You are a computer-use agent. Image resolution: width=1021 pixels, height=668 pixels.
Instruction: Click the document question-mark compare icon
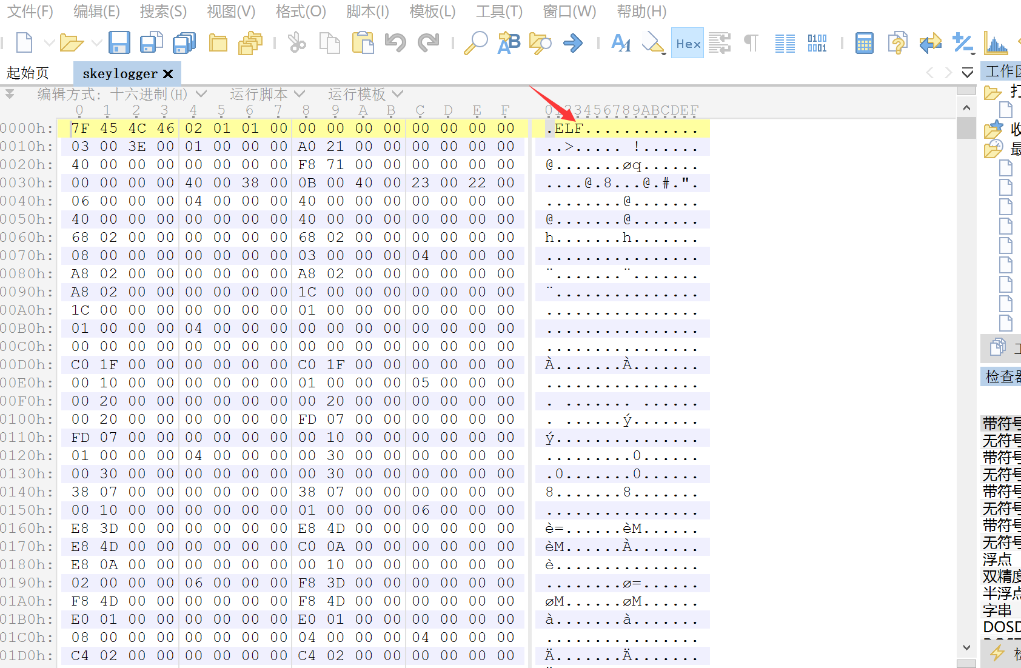click(897, 43)
